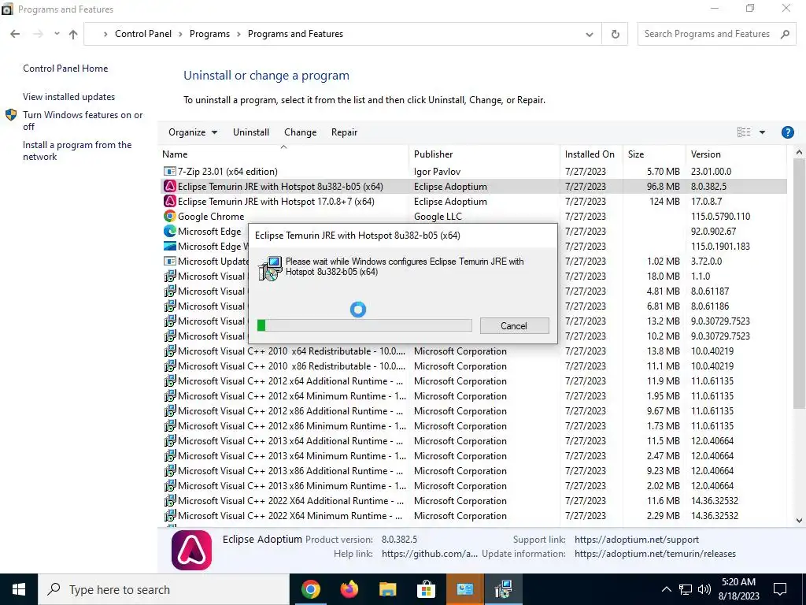The width and height of the screenshot is (806, 605).
Task: Sort by the Version column header
Action: coord(736,154)
